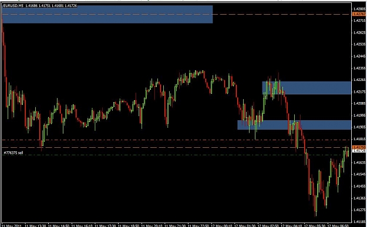Click the orange 1.41750 price tag
The image size is (367, 227).
pyautogui.click(x=359, y=147)
